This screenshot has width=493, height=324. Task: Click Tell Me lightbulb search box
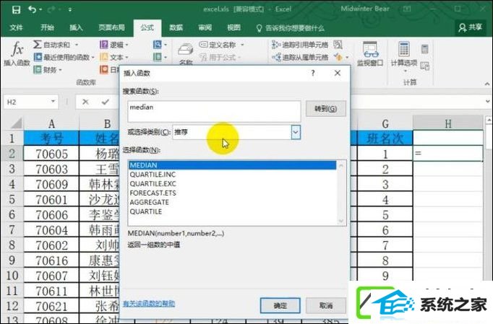coord(290,28)
